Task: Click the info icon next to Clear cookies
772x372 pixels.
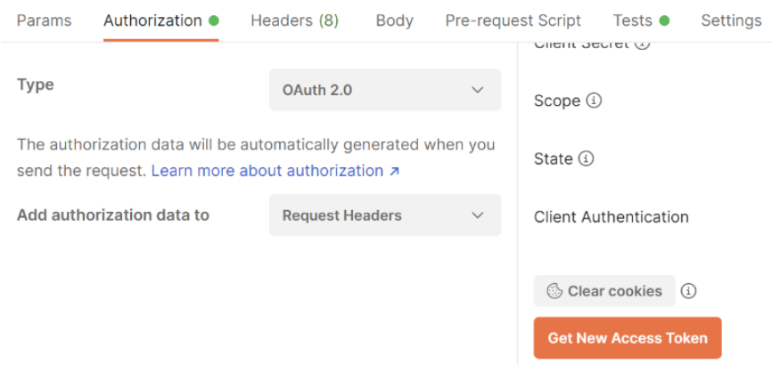Action: coord(688,291)
